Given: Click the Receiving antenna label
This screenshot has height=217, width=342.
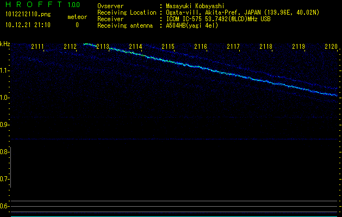Looking at the screenshot, I should coord(125,25).
